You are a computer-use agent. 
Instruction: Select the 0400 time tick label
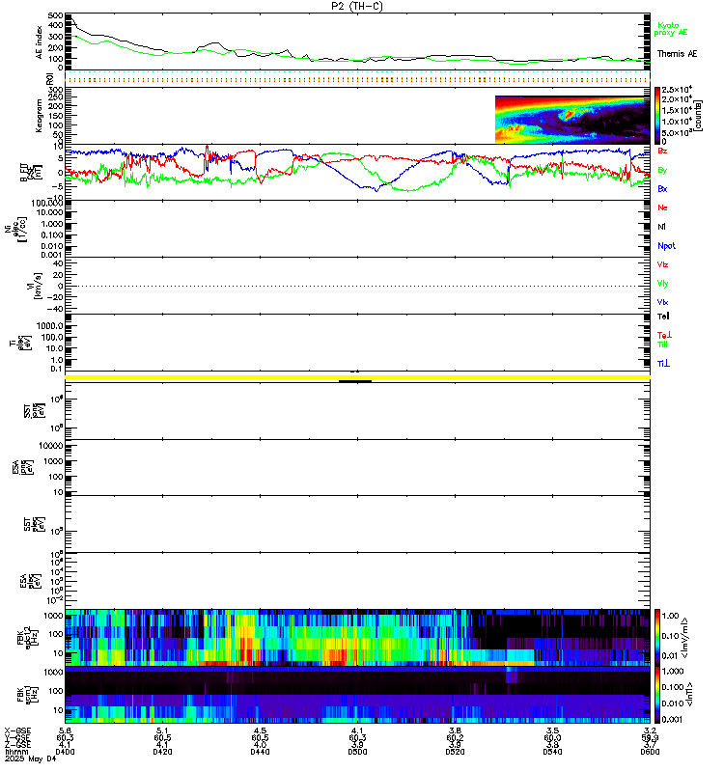(x=65, y=752)
